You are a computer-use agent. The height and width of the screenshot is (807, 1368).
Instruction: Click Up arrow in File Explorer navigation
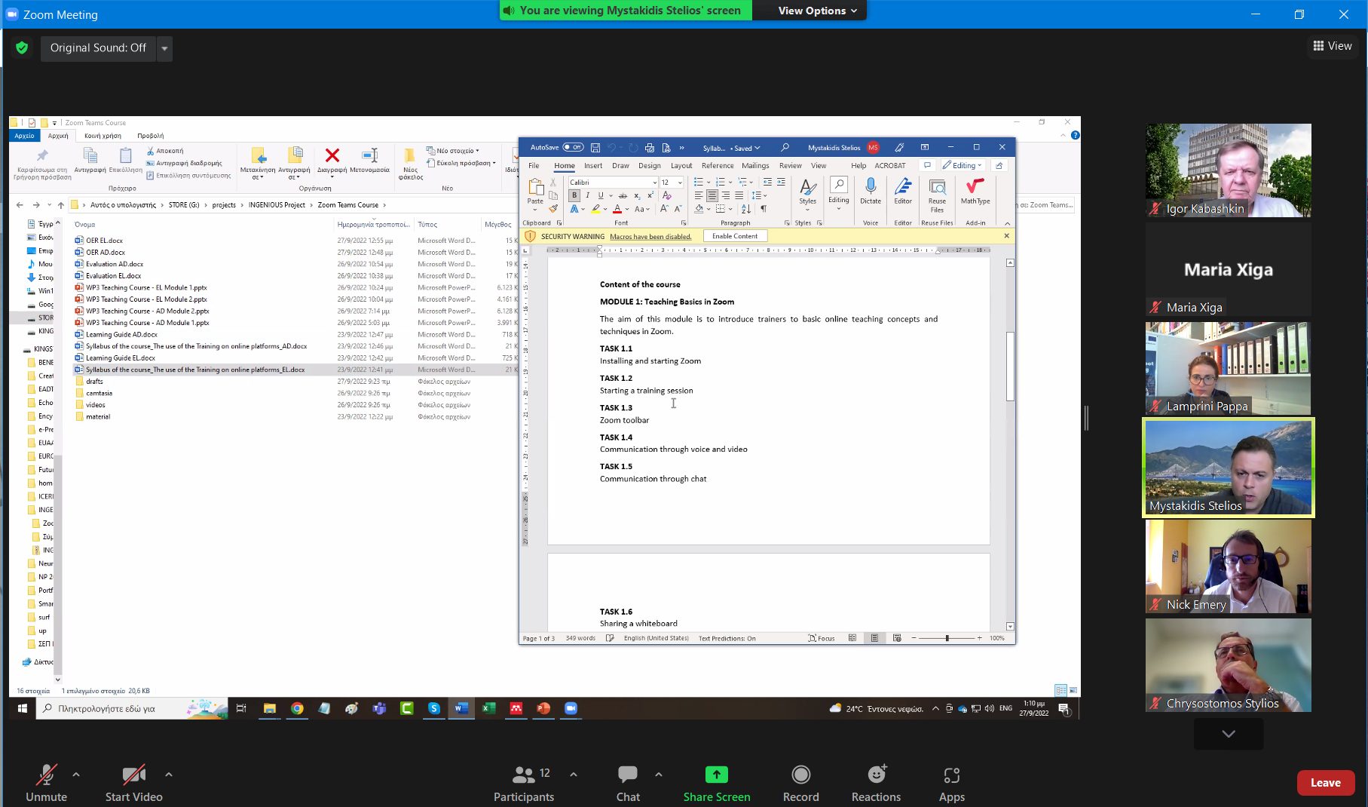60,205
